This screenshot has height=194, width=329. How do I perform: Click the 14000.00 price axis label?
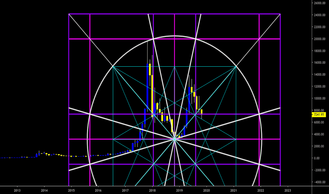319,75
